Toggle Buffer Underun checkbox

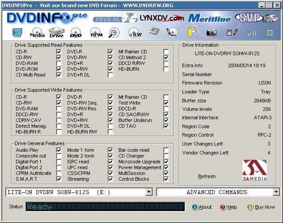pos(166,120)
